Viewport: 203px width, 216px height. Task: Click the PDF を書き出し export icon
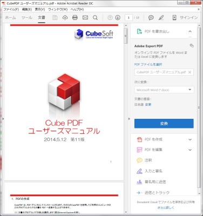click(x=139, y=31)
